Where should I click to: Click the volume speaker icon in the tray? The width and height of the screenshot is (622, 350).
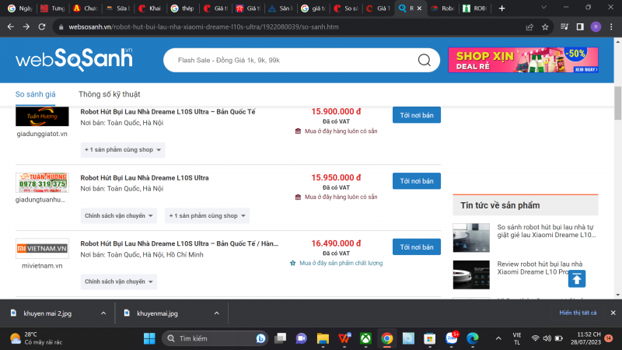pos(547,338)
